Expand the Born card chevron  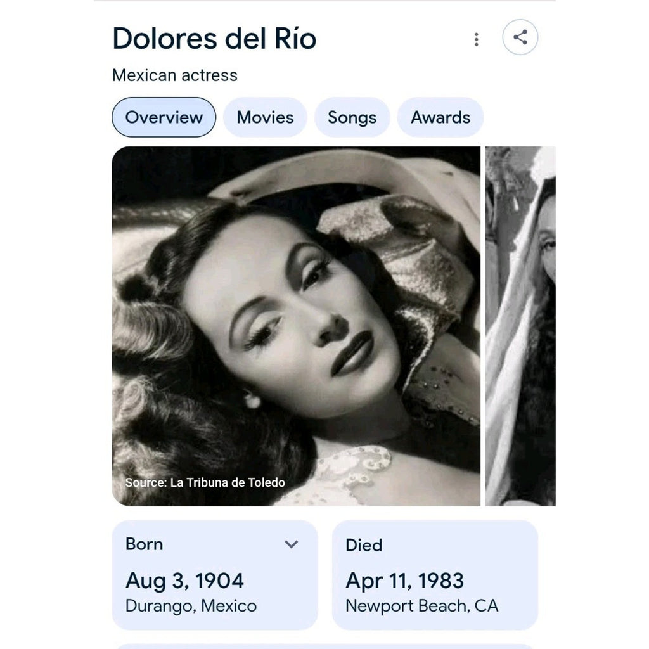[292, 544]
